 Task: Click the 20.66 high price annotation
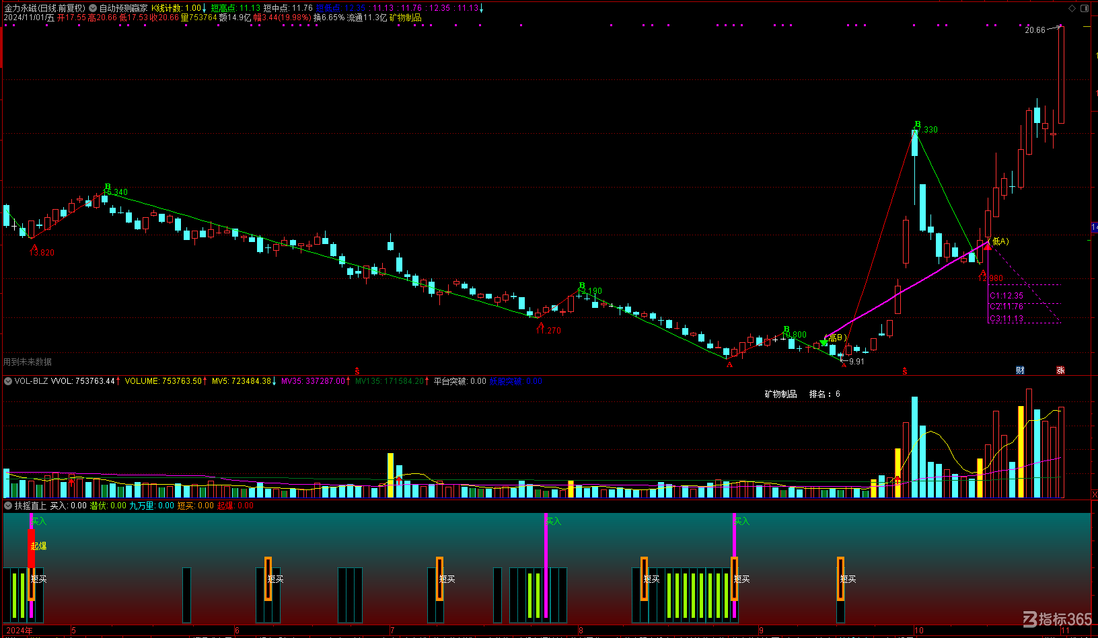tap(1035, 30)
